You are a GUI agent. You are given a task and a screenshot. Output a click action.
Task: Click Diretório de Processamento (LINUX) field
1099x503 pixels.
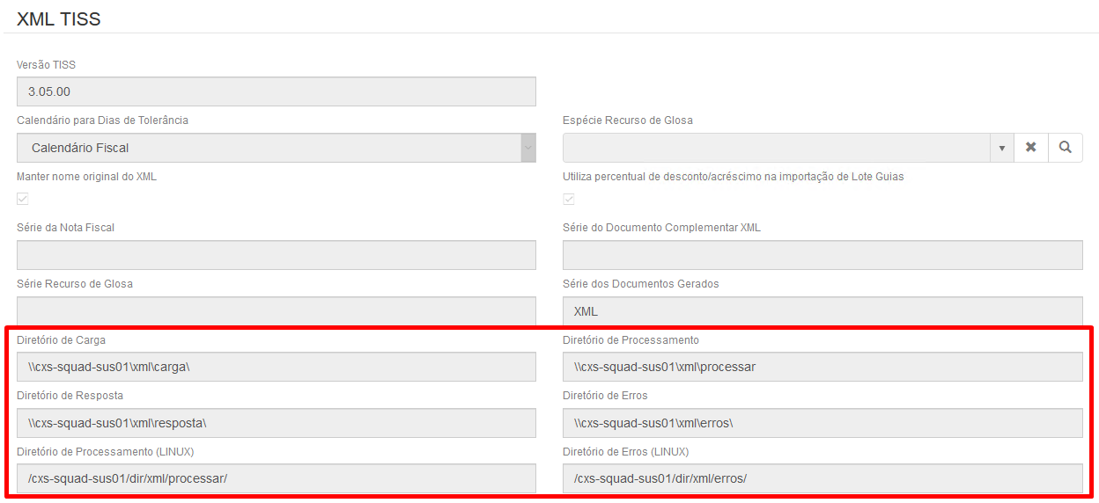[x=277, y=478]
